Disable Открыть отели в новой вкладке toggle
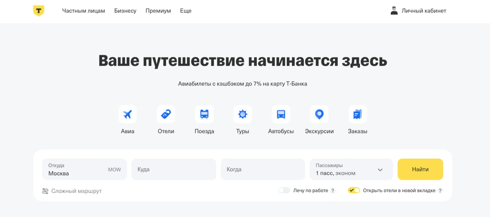 [x=354, y=191]
